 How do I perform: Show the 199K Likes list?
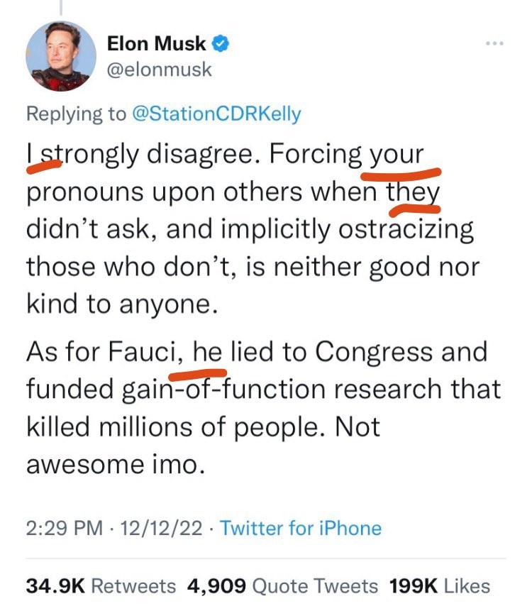pyautogui.click(x=440, y=585)
